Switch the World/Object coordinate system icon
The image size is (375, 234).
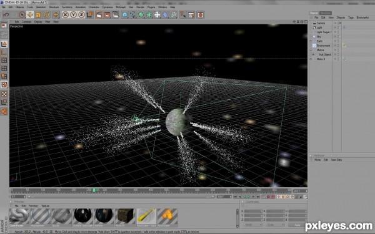pyautogui.click(x=89, y=15)
